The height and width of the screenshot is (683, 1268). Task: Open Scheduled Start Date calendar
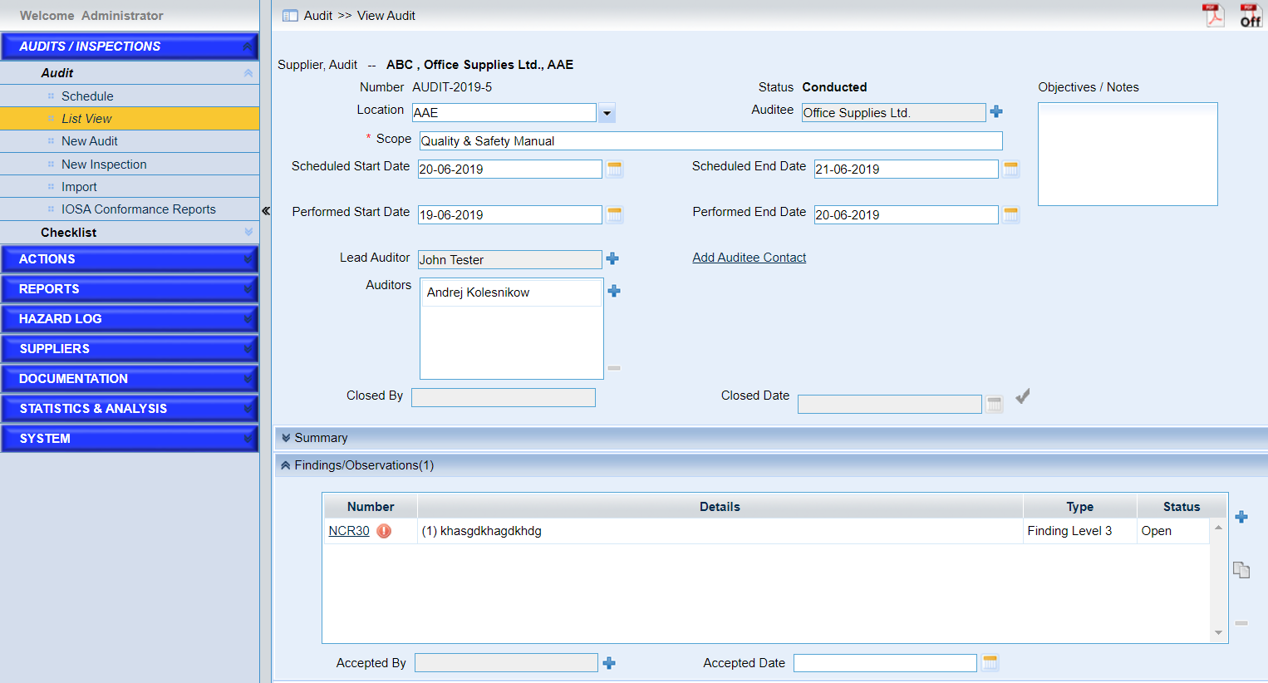point(615,169)
